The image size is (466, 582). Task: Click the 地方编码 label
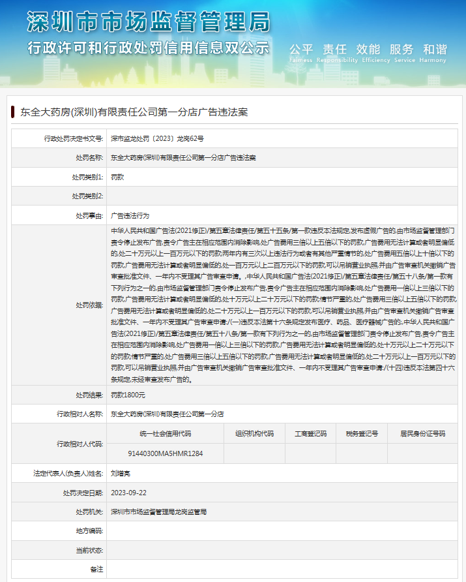tap(89, 531)
